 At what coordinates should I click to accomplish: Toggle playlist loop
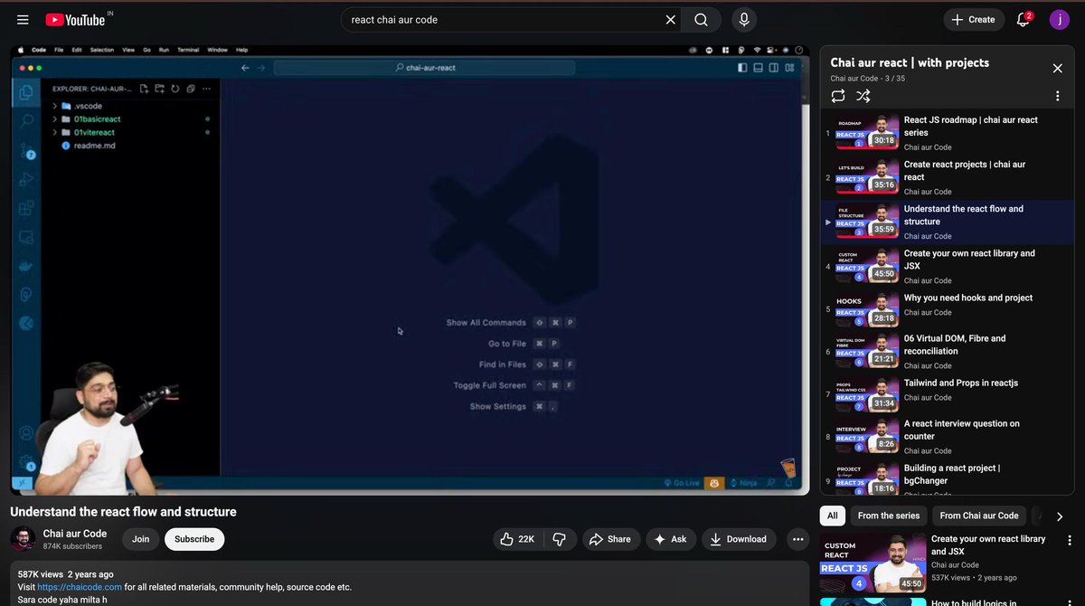click(x=838, y=96)
